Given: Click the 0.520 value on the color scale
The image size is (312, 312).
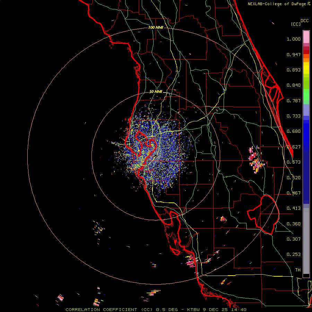Looking at the screenshot, I should [x=294, y=178].
